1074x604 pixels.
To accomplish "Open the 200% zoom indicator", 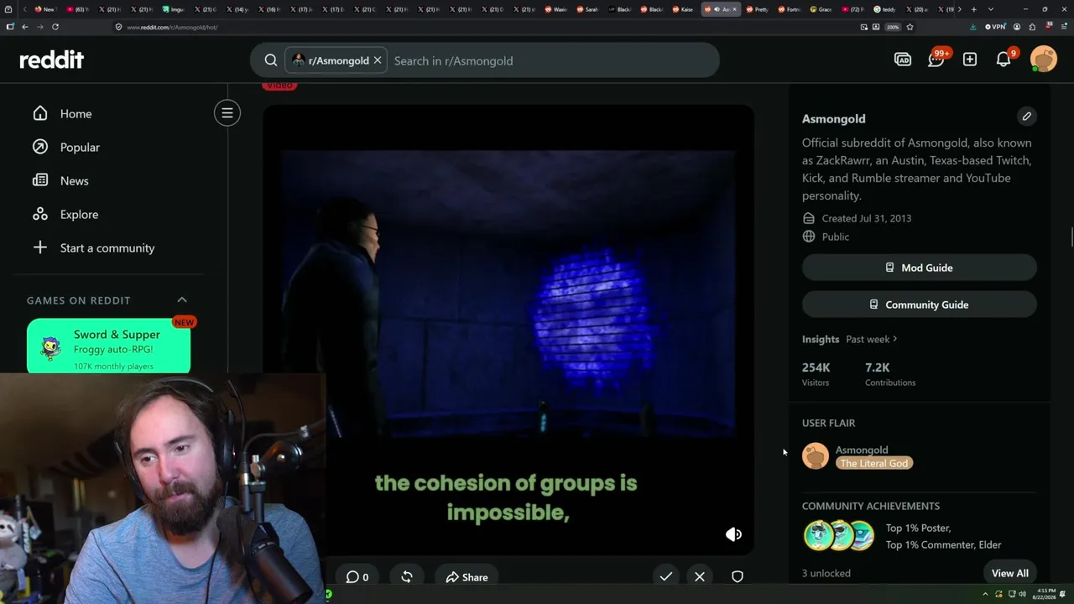I will tap(893, 27).
